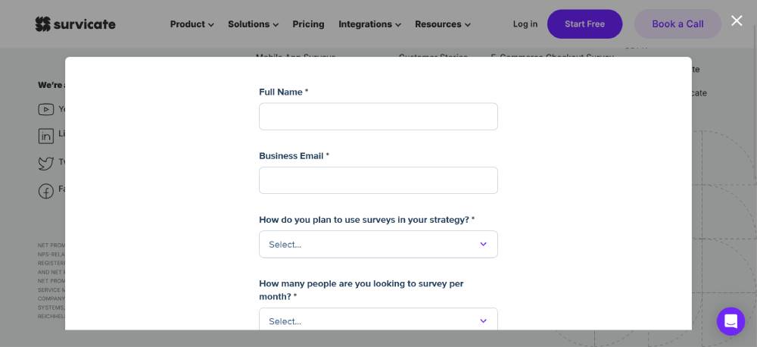
Task: Expand the Product menu
Action: [192, 24]
